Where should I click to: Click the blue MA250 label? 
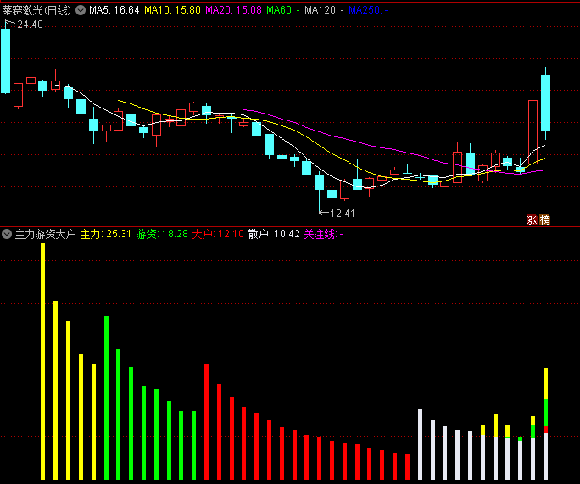[x=368, y=10]
